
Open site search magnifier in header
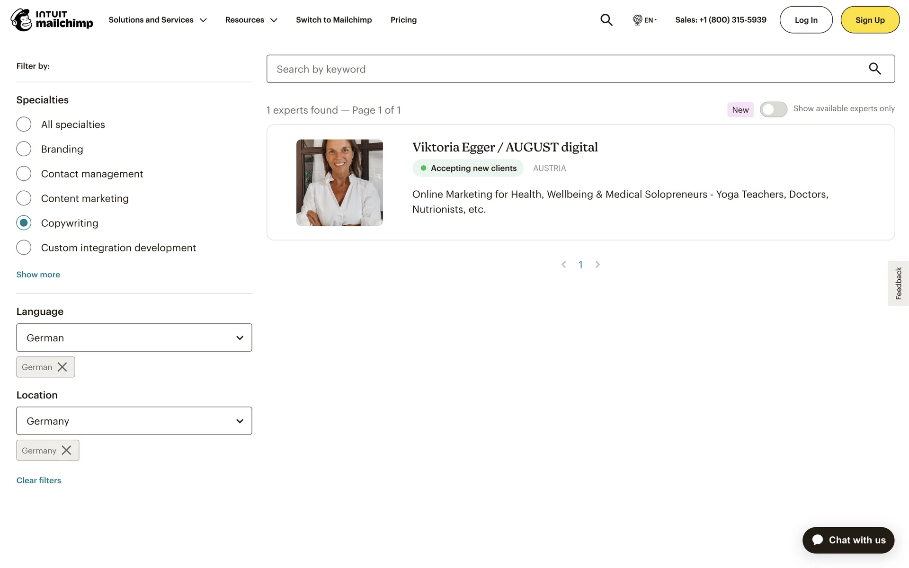(606, 20)
